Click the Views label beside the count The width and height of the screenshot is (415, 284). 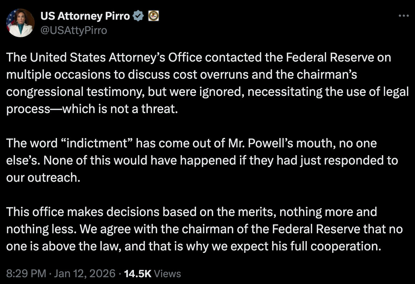pos(168,274)
